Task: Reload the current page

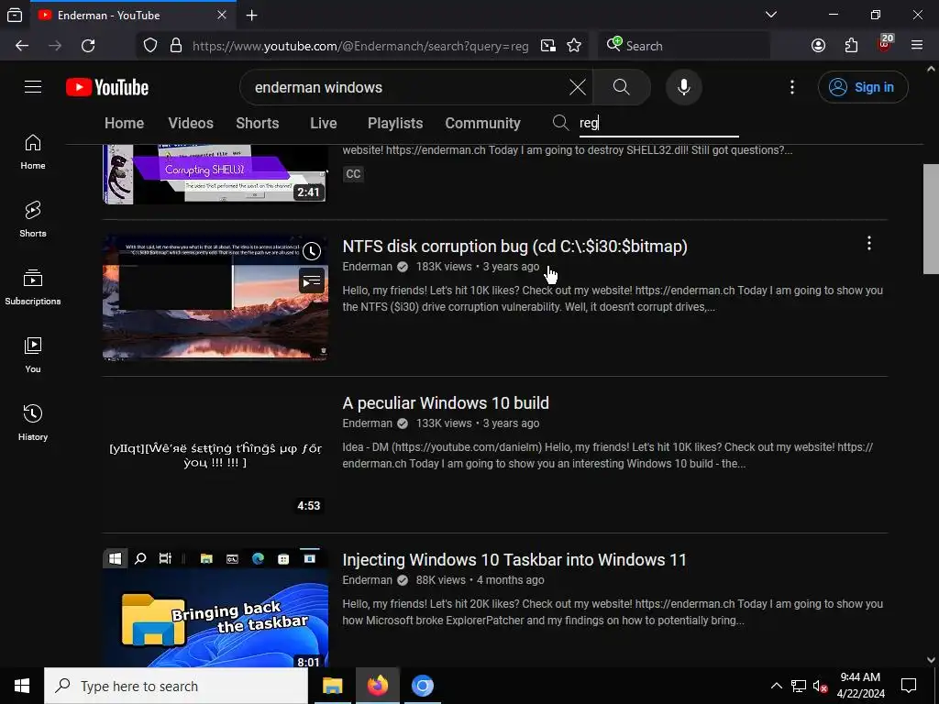Action: pos(88,46)
